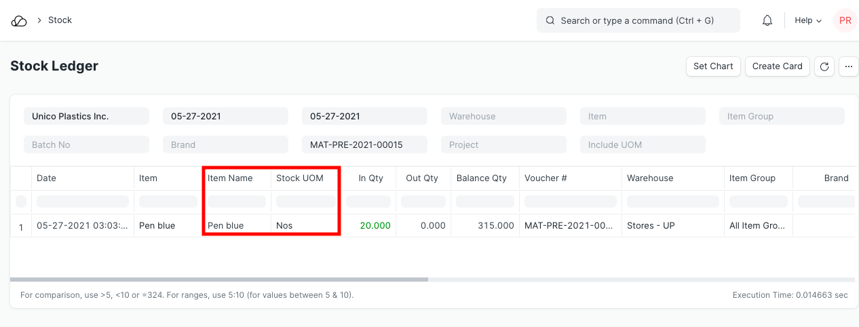This screenshot has width=859, height=327.
Task: Open the Warehouse filter dropdown
Action: [503, 117]
